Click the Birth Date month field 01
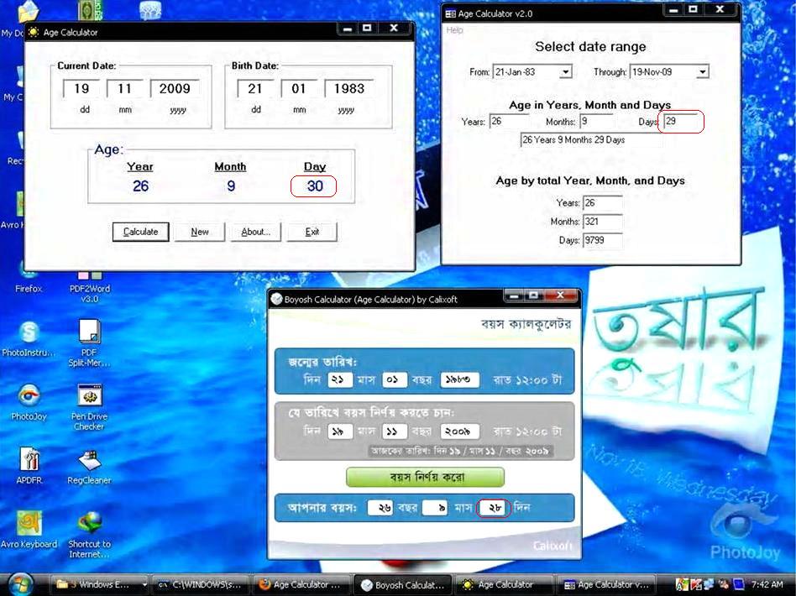This screenshot has height=596, width=796. click(299, 89)
